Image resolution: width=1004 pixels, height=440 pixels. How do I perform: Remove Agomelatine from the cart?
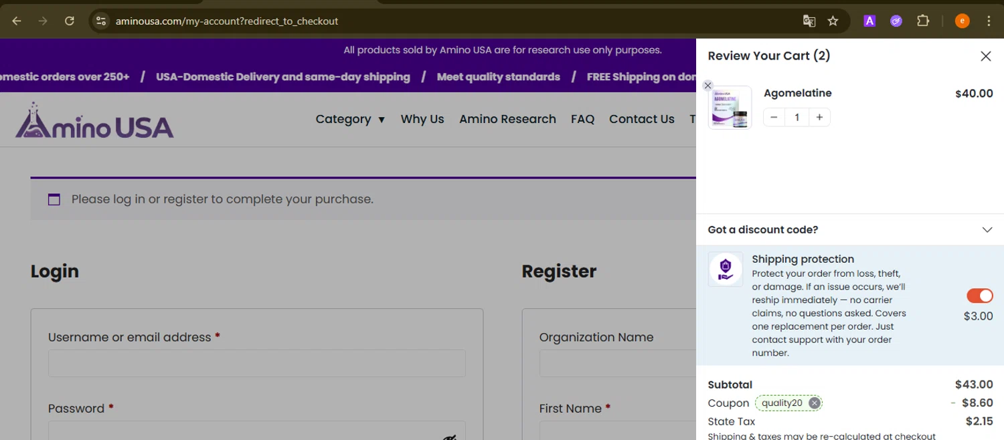pyautogui.click(x=707, y=86)
